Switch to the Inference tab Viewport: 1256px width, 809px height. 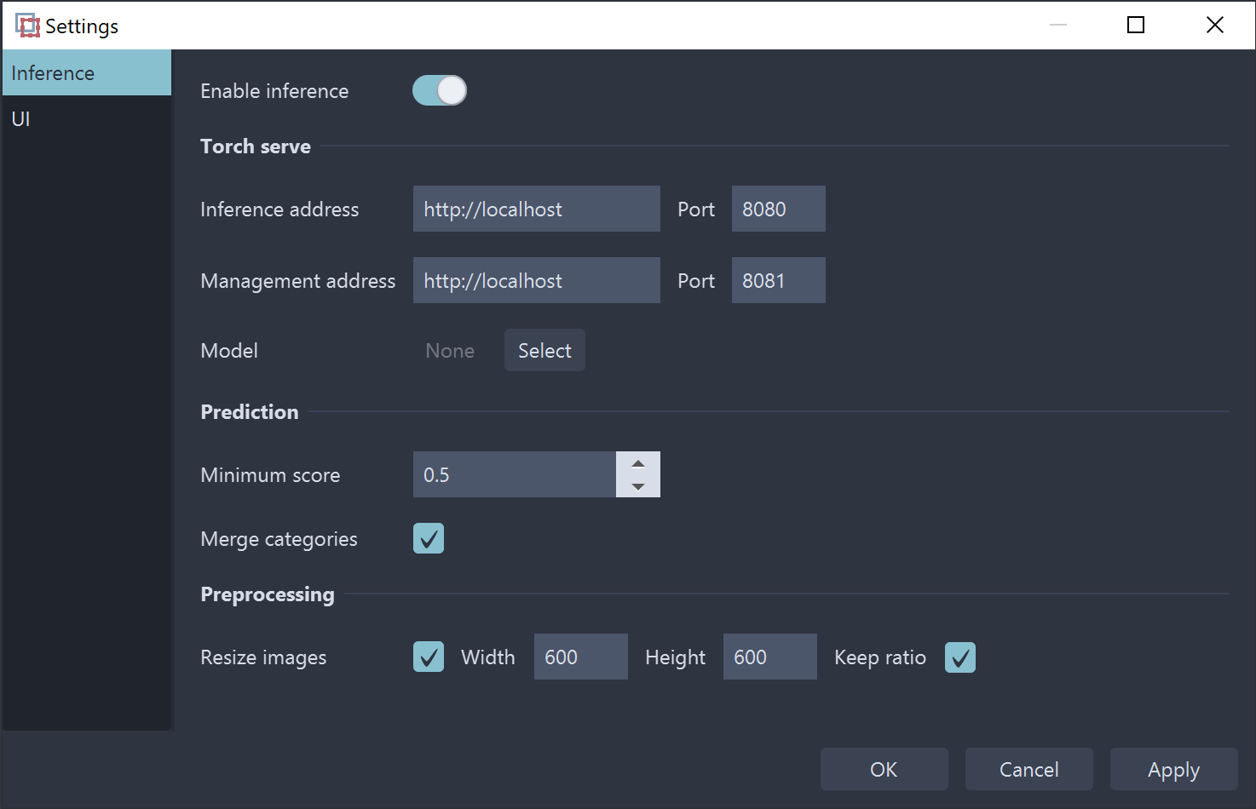pyautogui.click(x=86, y=73)
